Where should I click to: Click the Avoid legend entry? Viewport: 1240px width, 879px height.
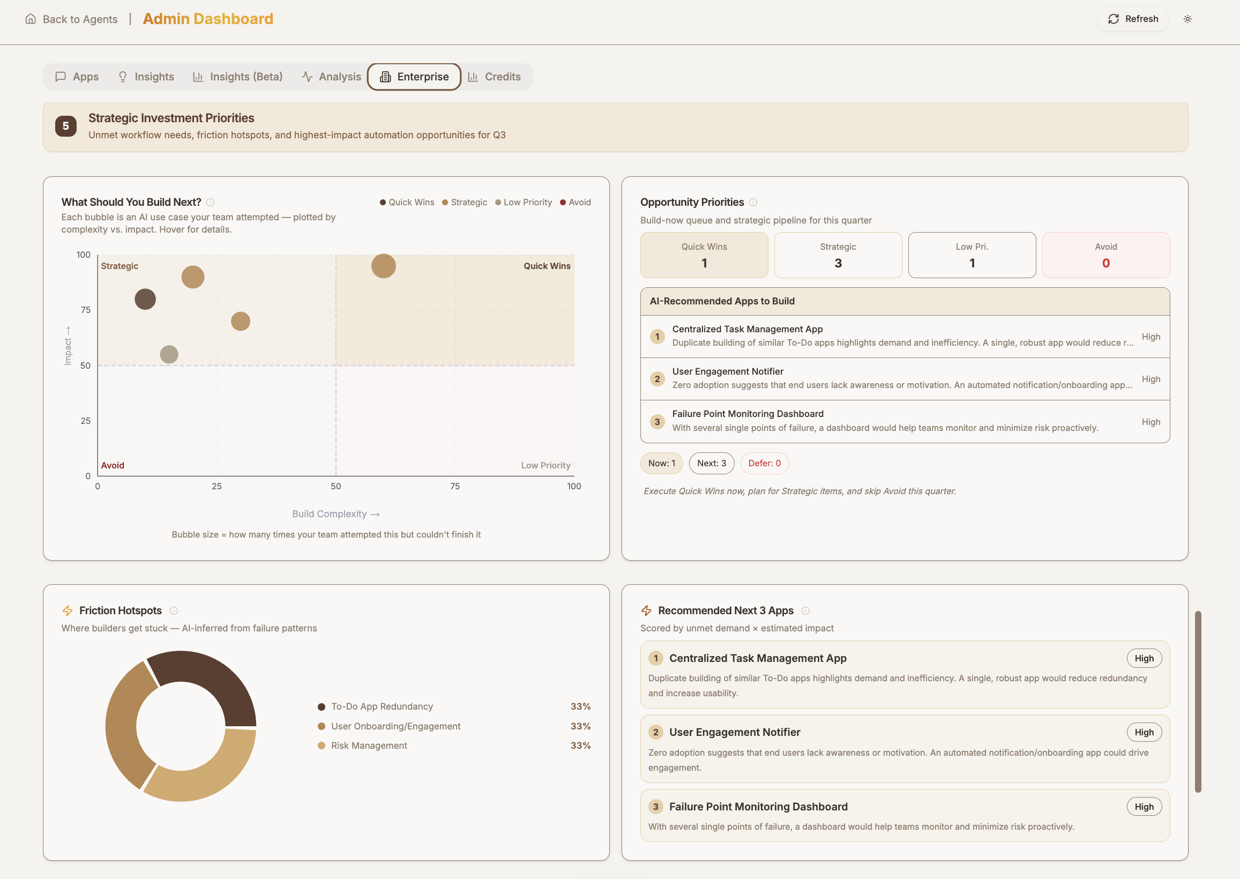tap(576, 203)
